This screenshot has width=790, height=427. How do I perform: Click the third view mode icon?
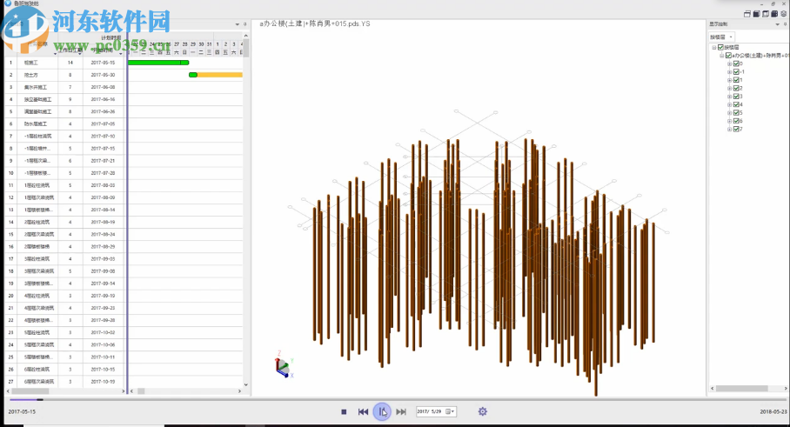766,14
